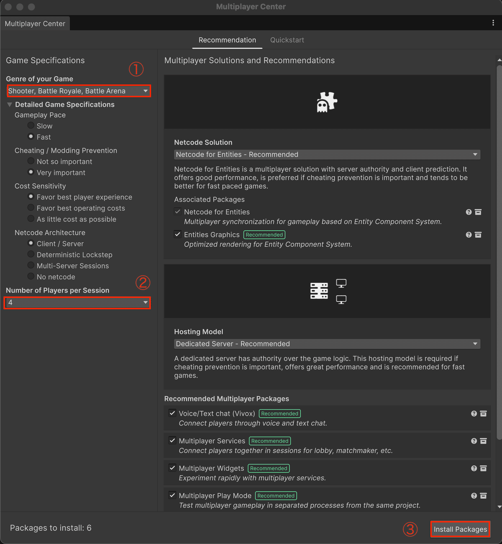Open help for Multiplayer Services
Viewport: 502px width, 544px height.
[x=474, y=441]
